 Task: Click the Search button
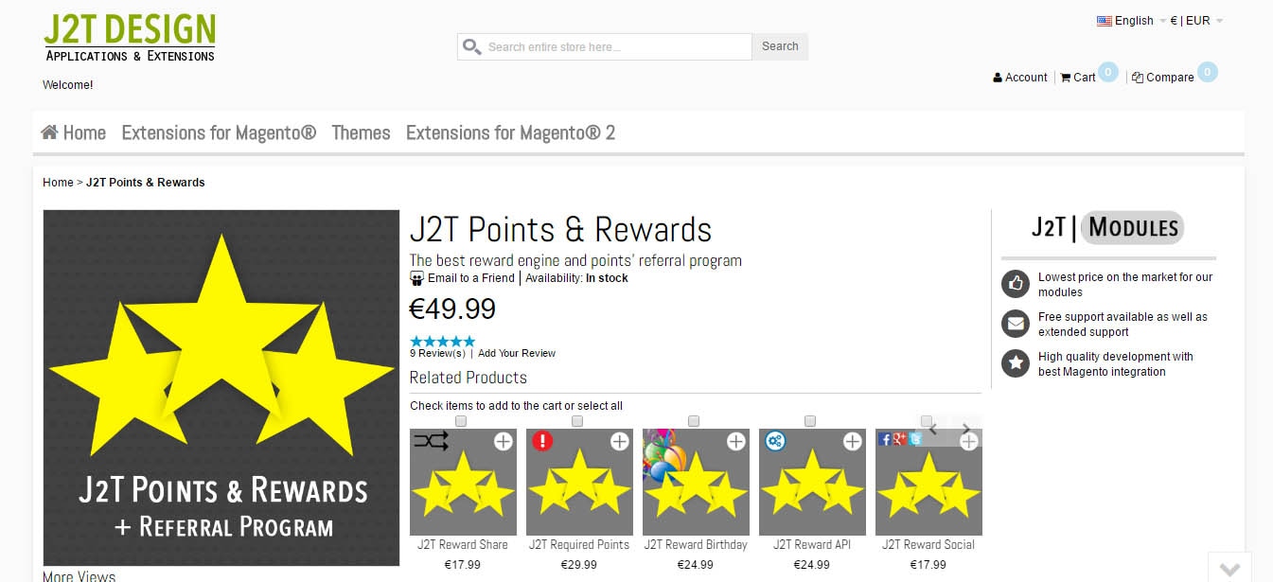[x=780, y=46]
